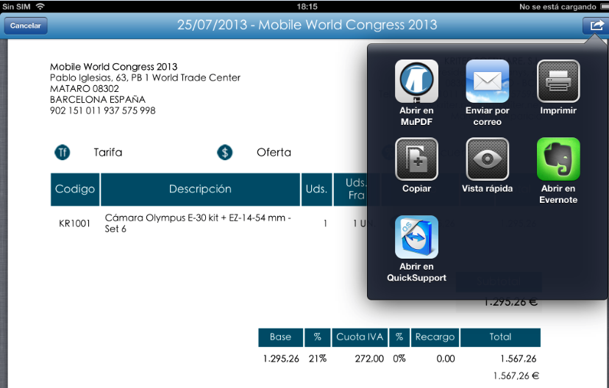
Task: Tap the 272,00 IVA amount
Action: click(369, 359)
